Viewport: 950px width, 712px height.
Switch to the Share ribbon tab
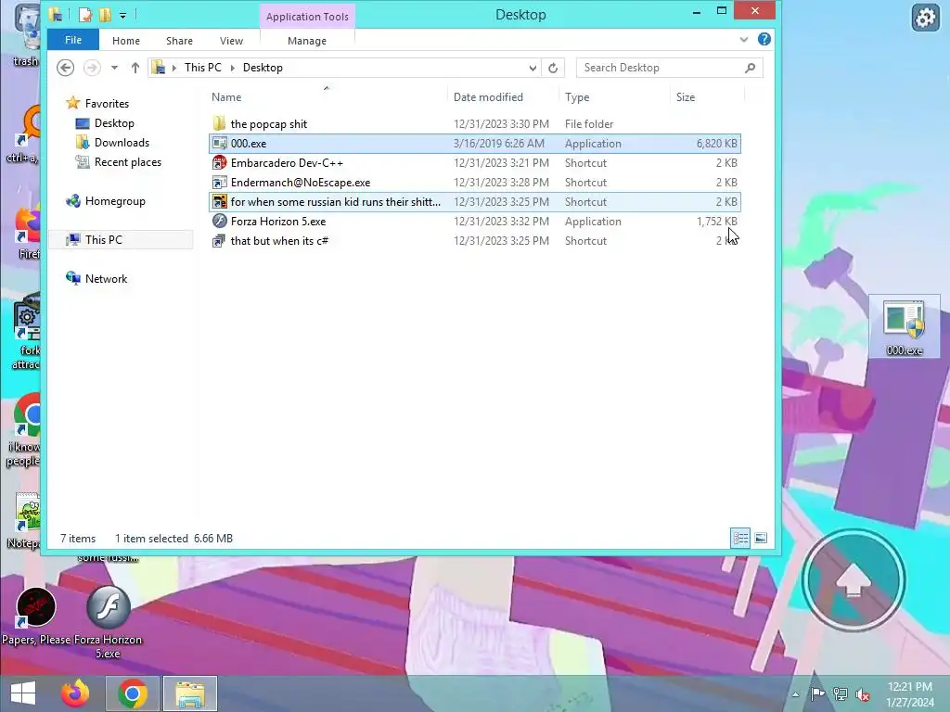pos(179,41)
